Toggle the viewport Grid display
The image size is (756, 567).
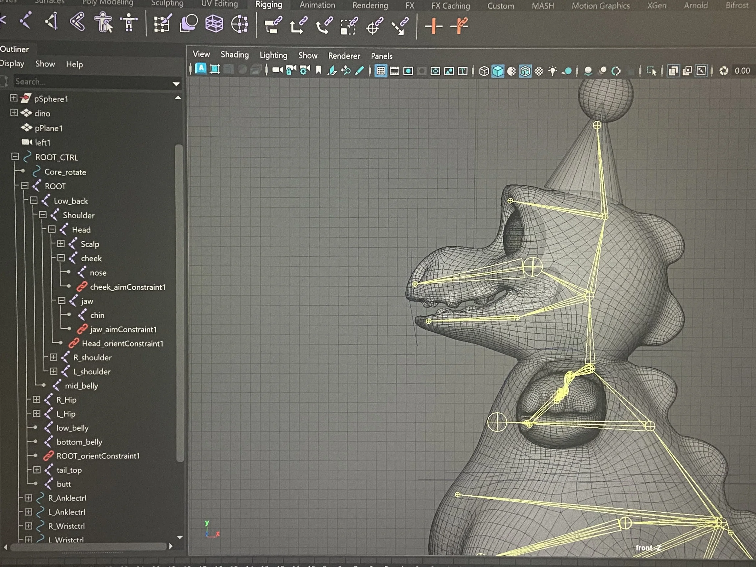coord(381,71)
